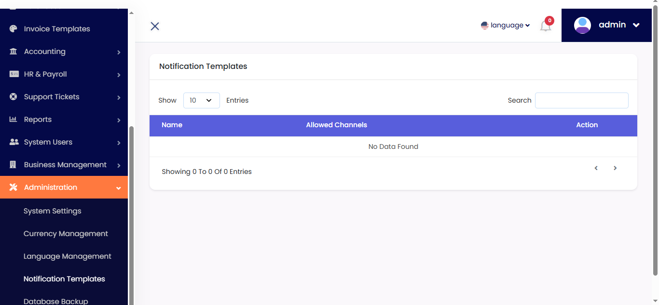Click the 'Notification Templates' card heading
The width and height of the screenshot is (659, 305).
tap(203, 66)
